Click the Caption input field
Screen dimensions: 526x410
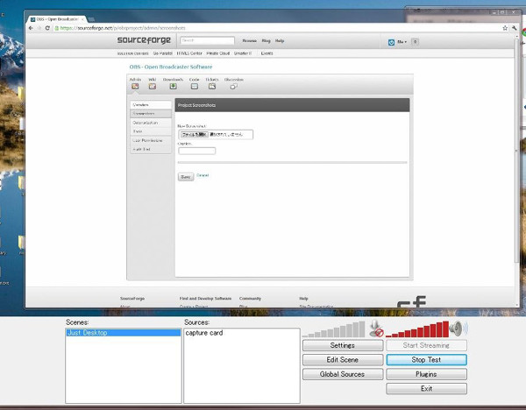[x=197, y=151]
